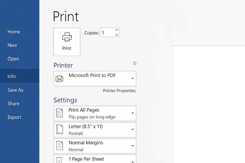
Task: Expand the margins dropdown showing Normal Margins
Action: click(x=133, y=146)
